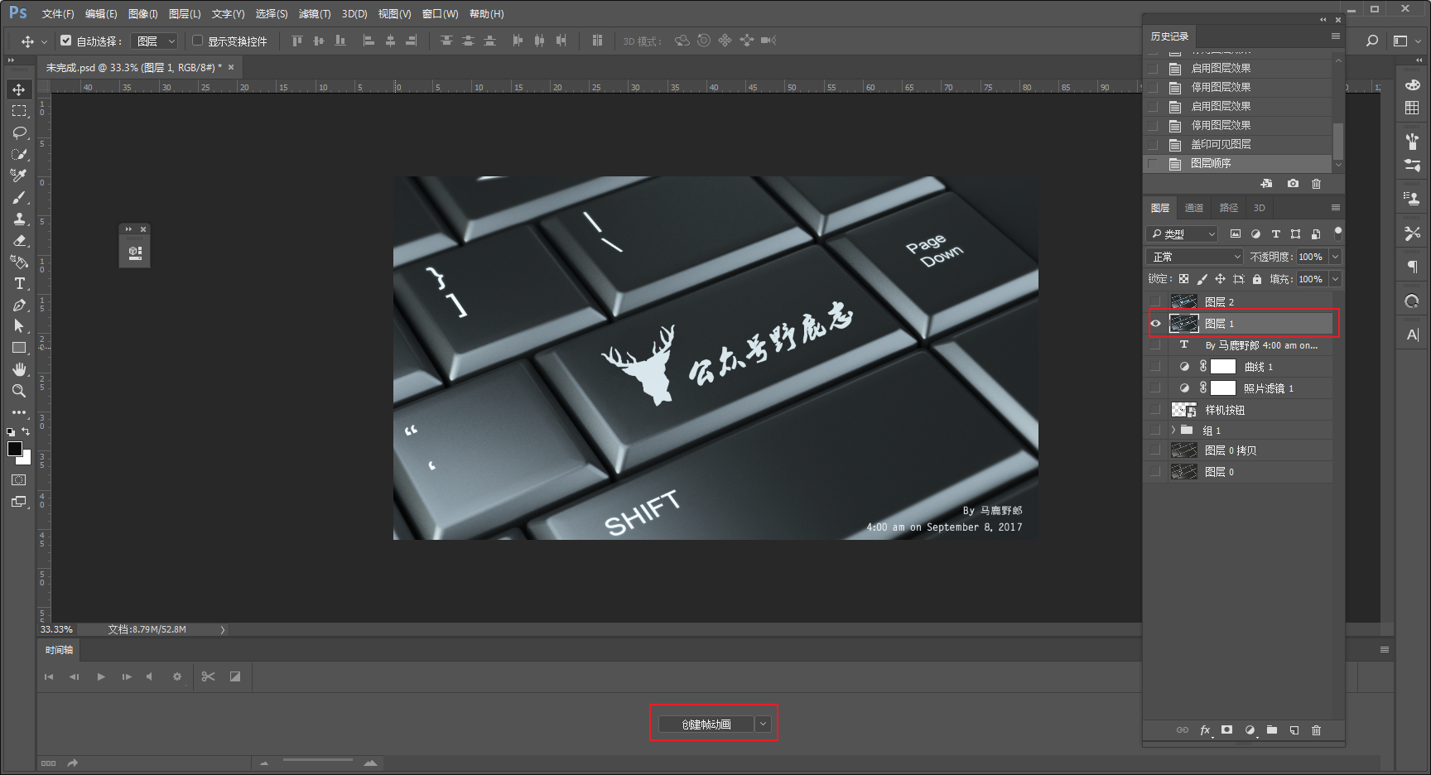Viewport: 1431px width, 775px height.
Task: Open auto-select 图层 dropdown
Action: [x=155, y=41]
